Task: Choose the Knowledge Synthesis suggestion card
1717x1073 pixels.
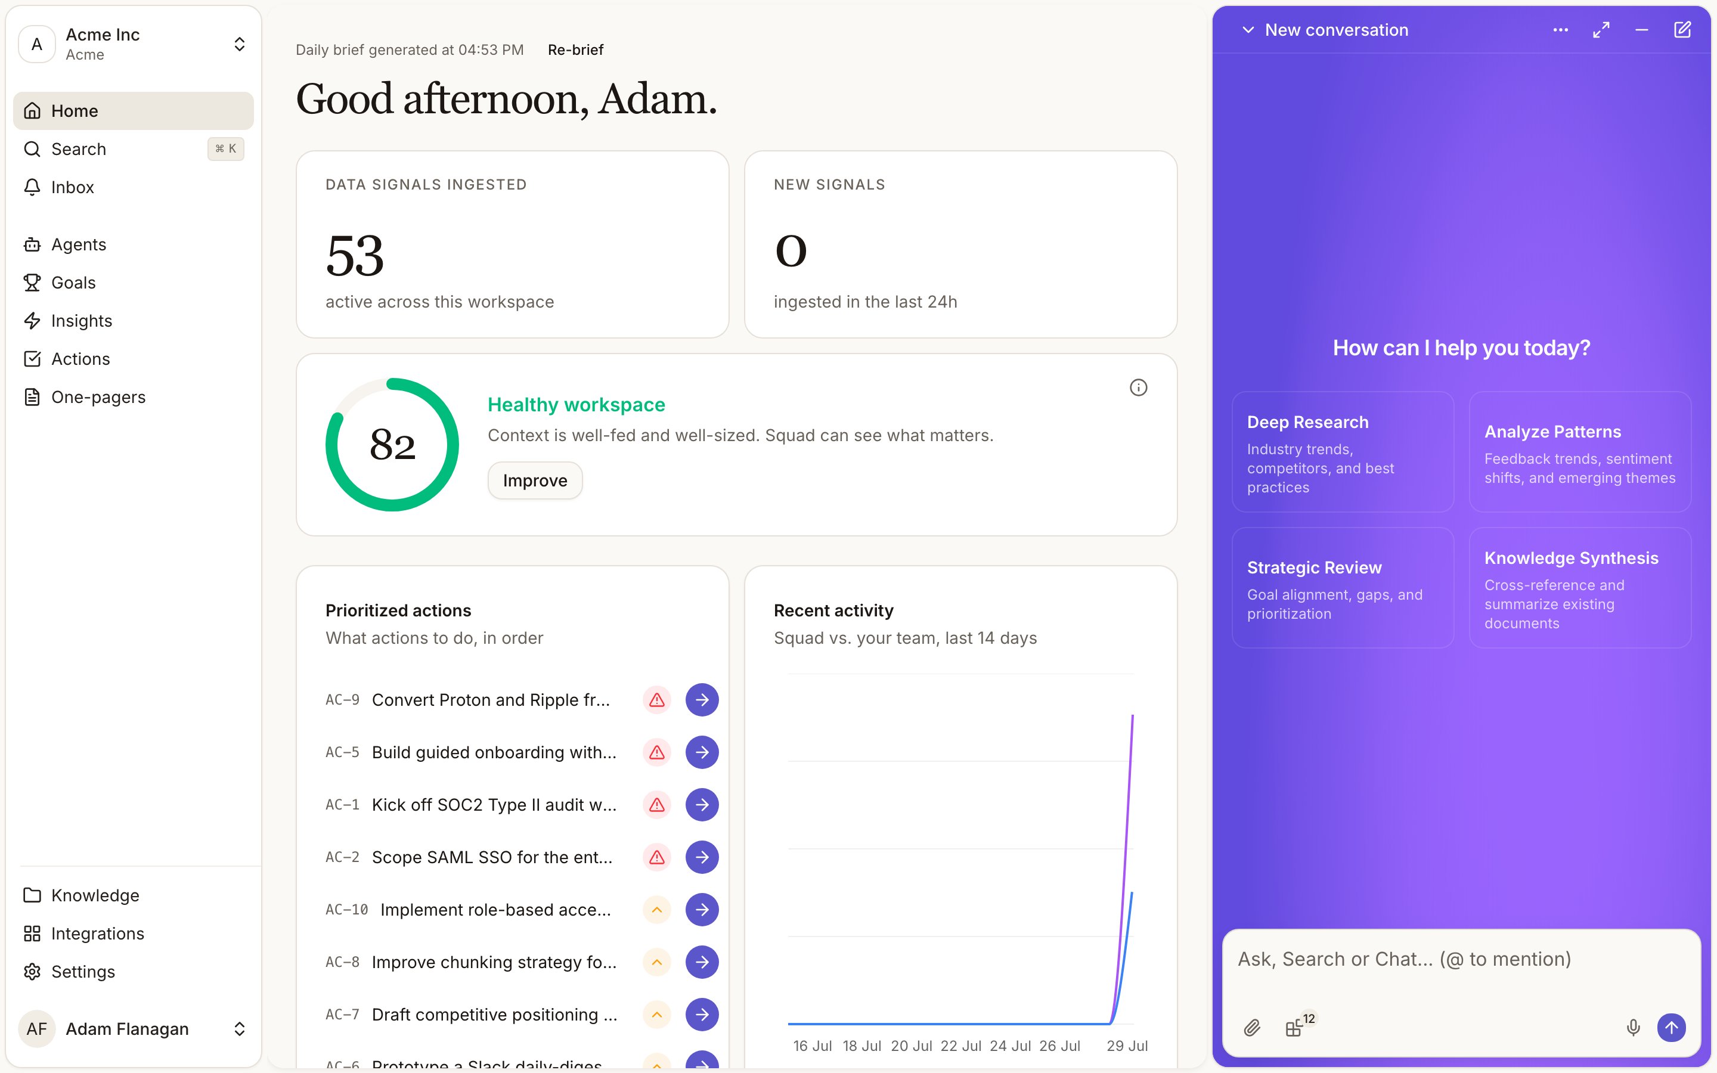Action: click(x=1580, y=588)
